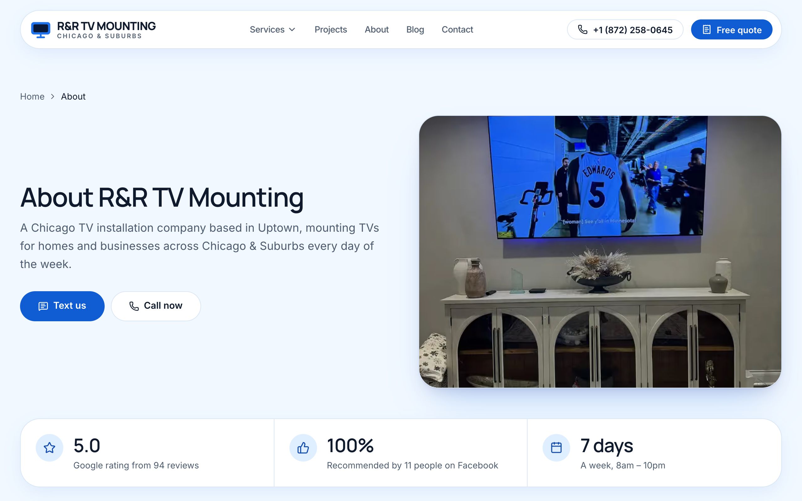This screenshot has width=802, height=501.
Task: Click the phone icon on Call now
Action: pos(134,306)
